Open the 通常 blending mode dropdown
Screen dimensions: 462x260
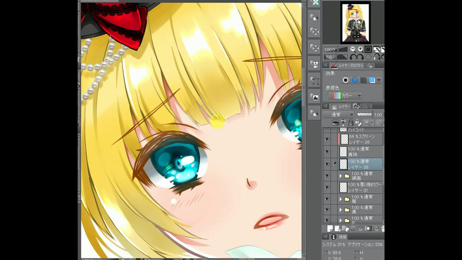(x=338, y=115)
